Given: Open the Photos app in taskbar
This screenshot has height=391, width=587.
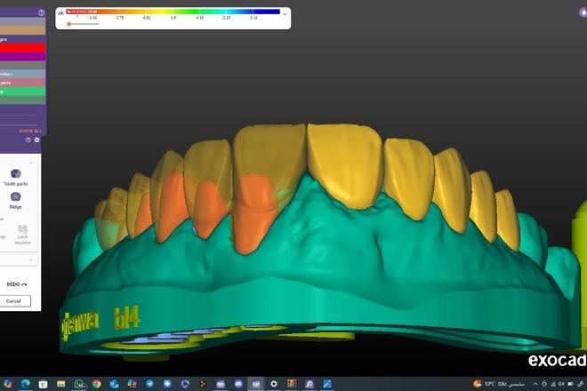Looking at the screenshot, I should tap(327, 384).
